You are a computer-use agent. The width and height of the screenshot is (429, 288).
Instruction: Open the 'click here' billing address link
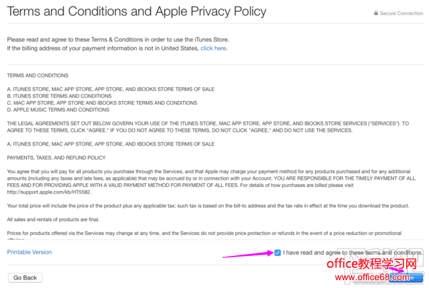pos(214,48)
